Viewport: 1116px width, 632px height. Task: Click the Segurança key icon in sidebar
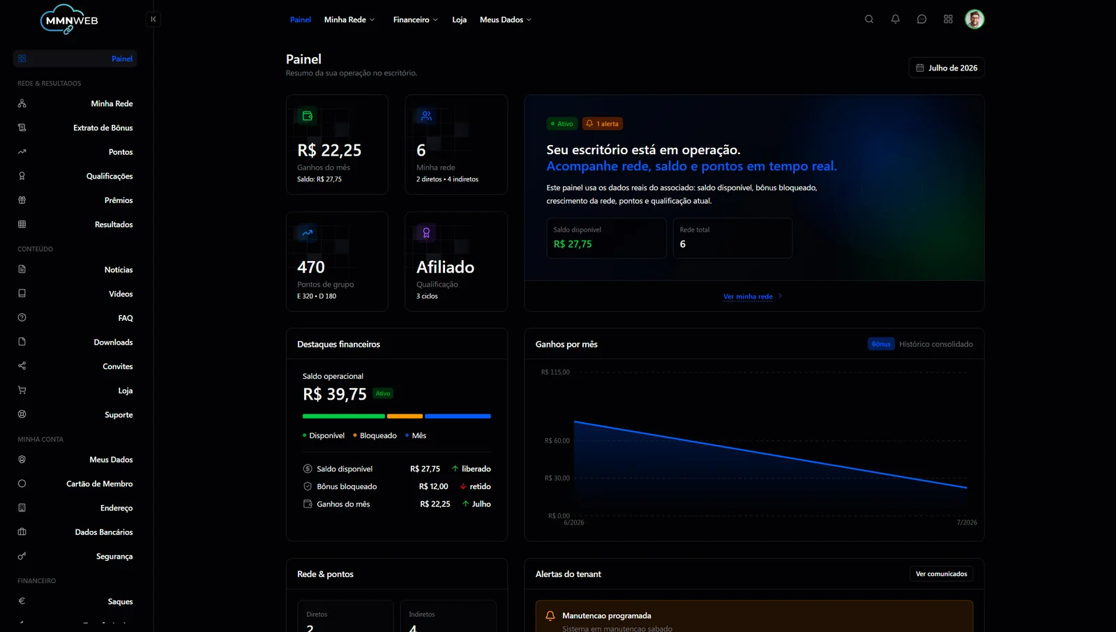tap(22, 556)
